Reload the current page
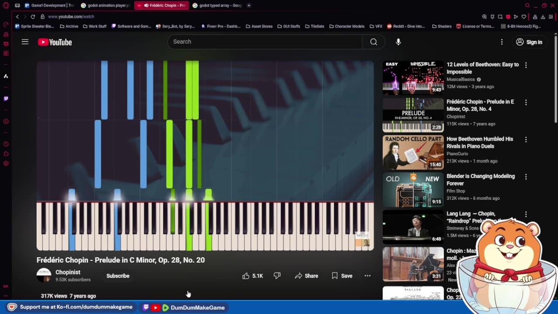Screen dimensions: 558x314 [x=33, y=17]
